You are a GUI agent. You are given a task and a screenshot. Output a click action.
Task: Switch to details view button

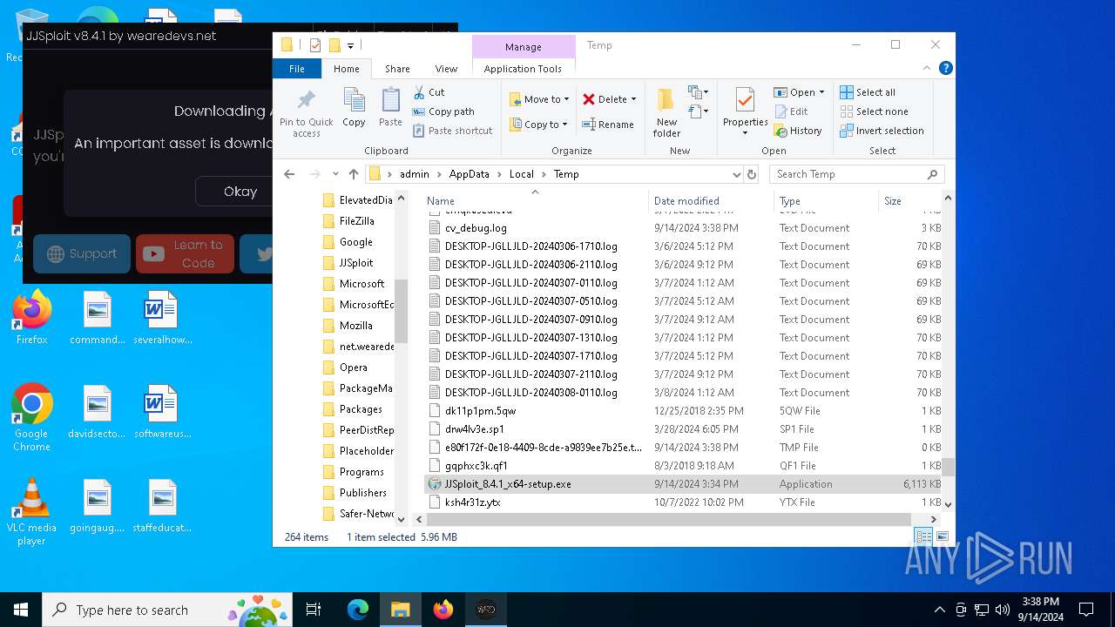tap(922, 536)
